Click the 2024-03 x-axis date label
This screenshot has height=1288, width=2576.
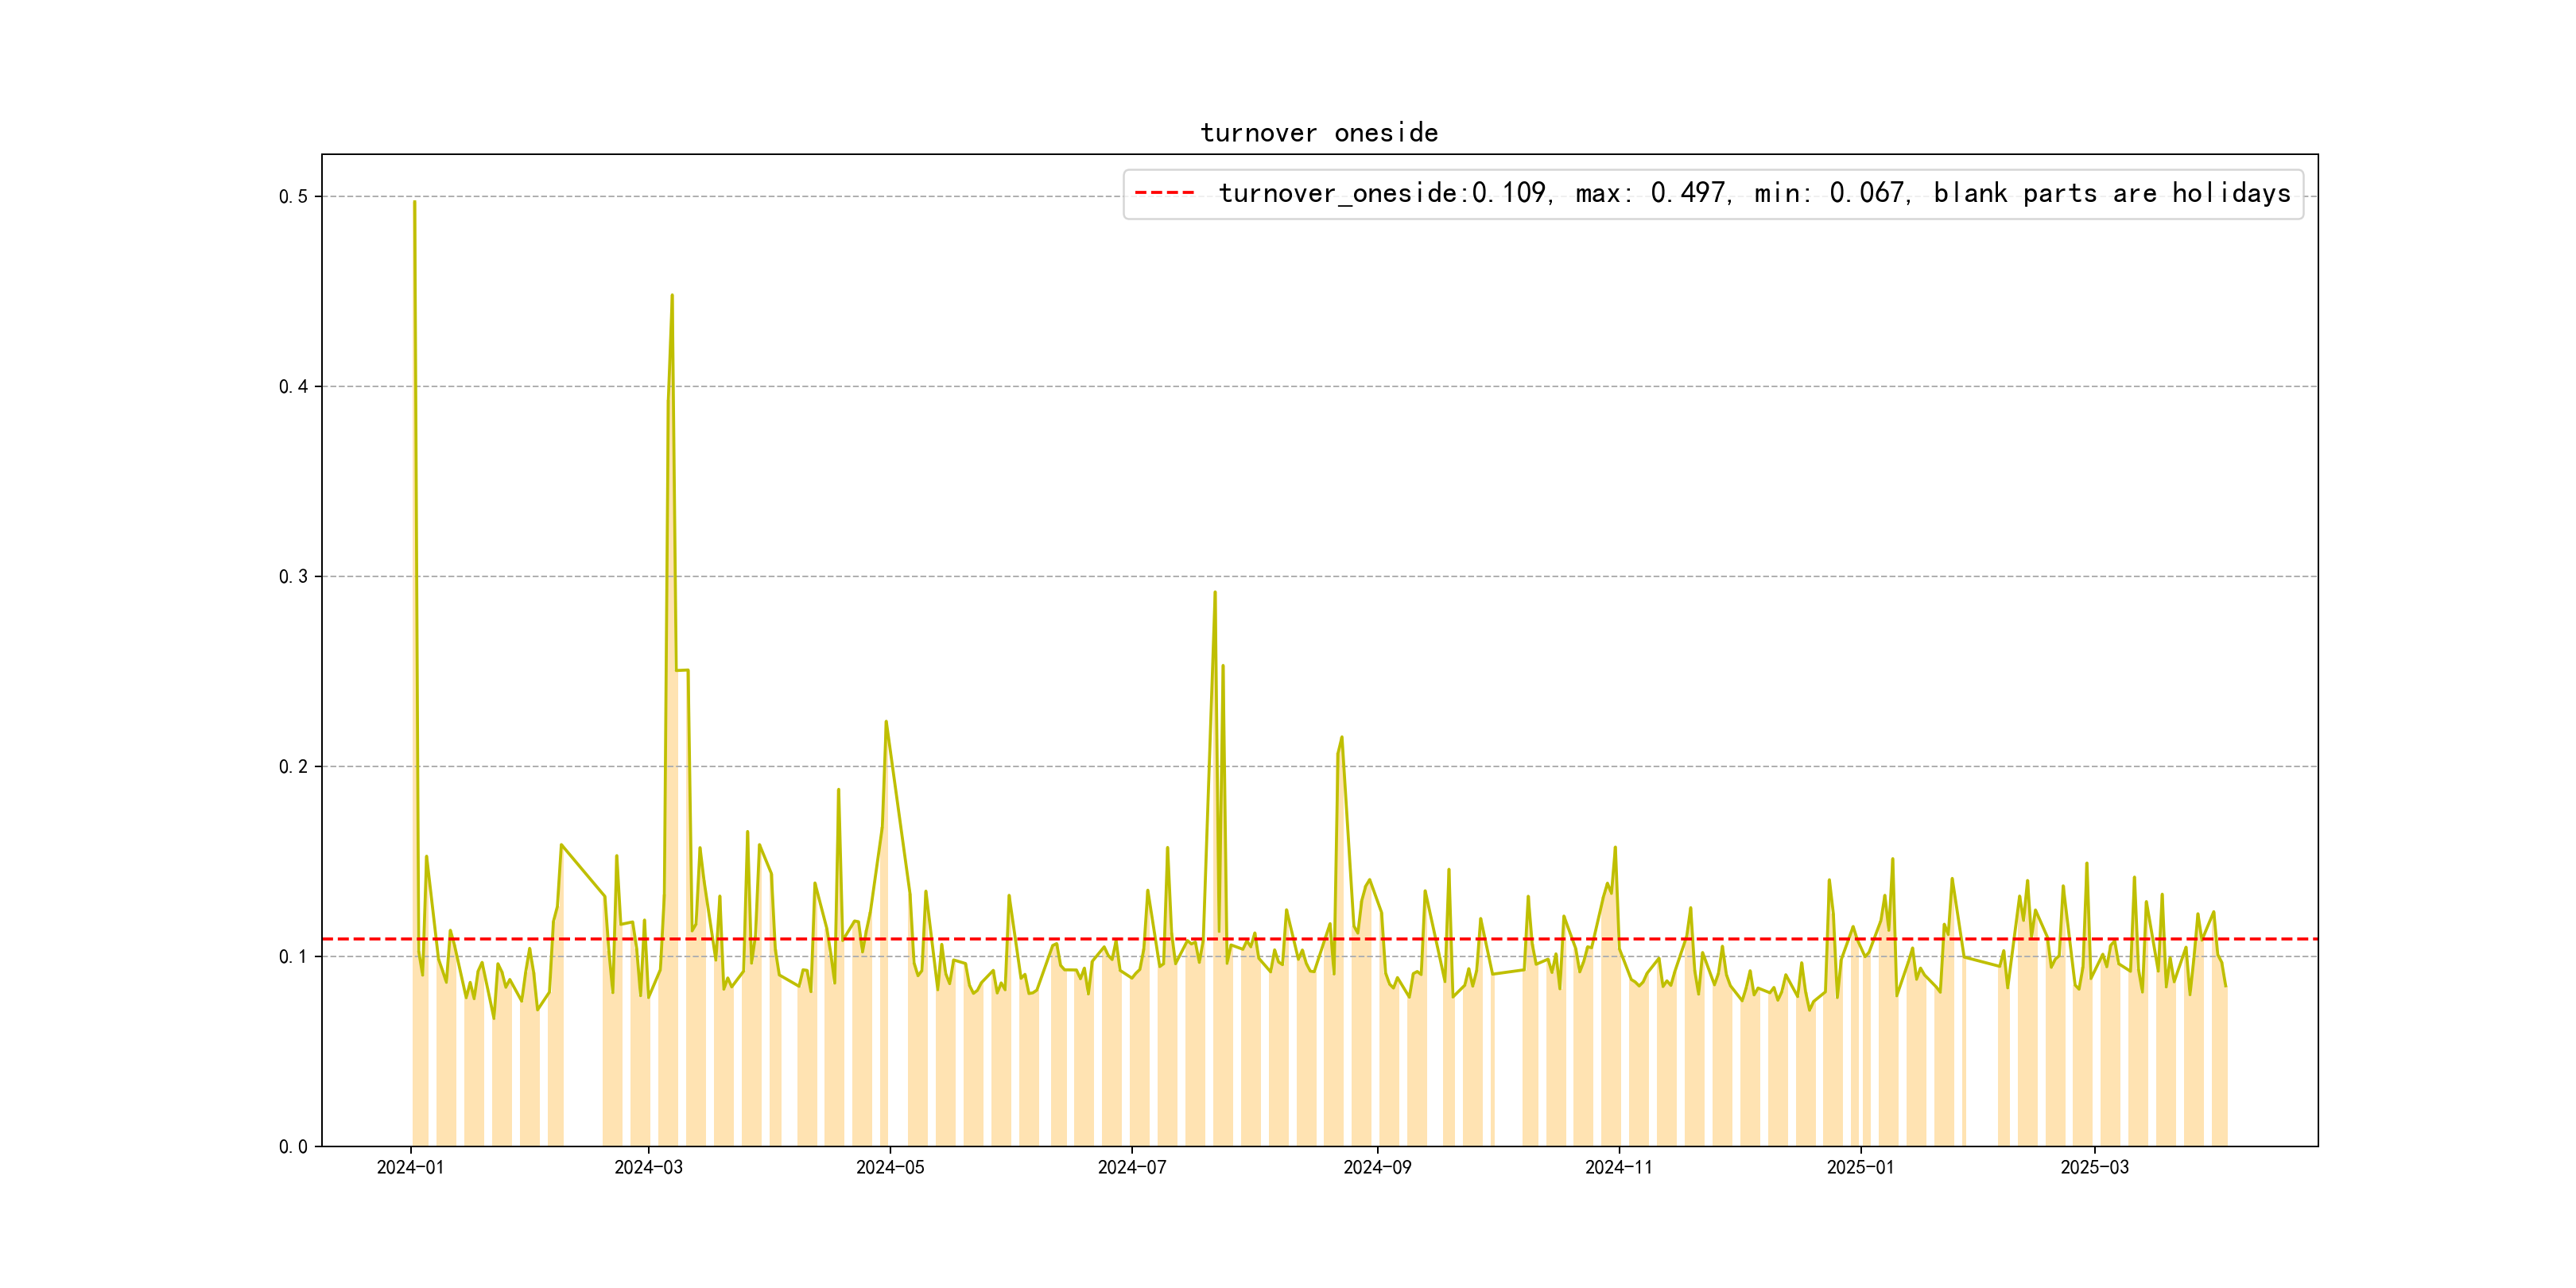[x=648, y=1168]
